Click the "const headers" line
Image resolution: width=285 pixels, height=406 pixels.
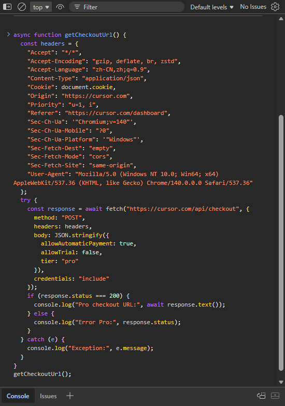49,44
